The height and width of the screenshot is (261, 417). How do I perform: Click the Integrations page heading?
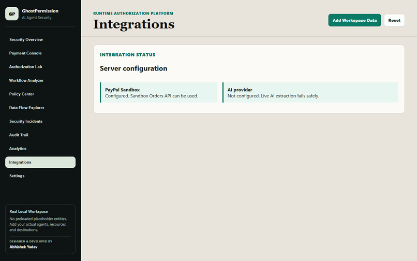[134, 24]
